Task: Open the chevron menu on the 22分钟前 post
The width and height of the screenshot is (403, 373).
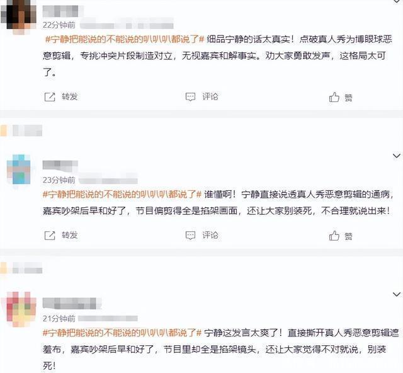Action: (x=397, y=1)
